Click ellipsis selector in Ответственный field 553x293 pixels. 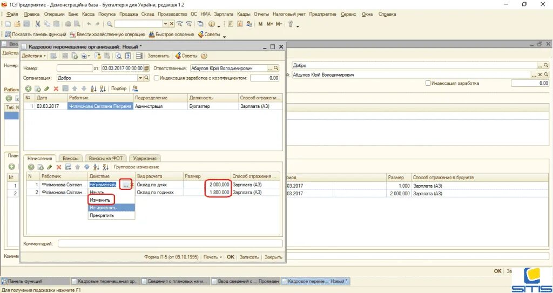(271, 68)
